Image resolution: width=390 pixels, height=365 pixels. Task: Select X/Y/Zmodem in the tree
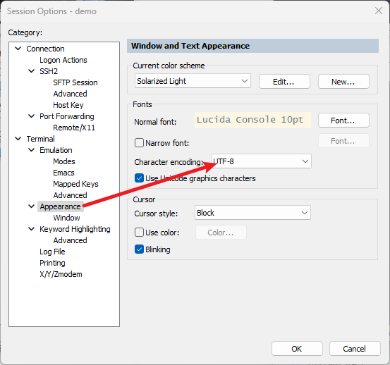click(x=61, y=274)
